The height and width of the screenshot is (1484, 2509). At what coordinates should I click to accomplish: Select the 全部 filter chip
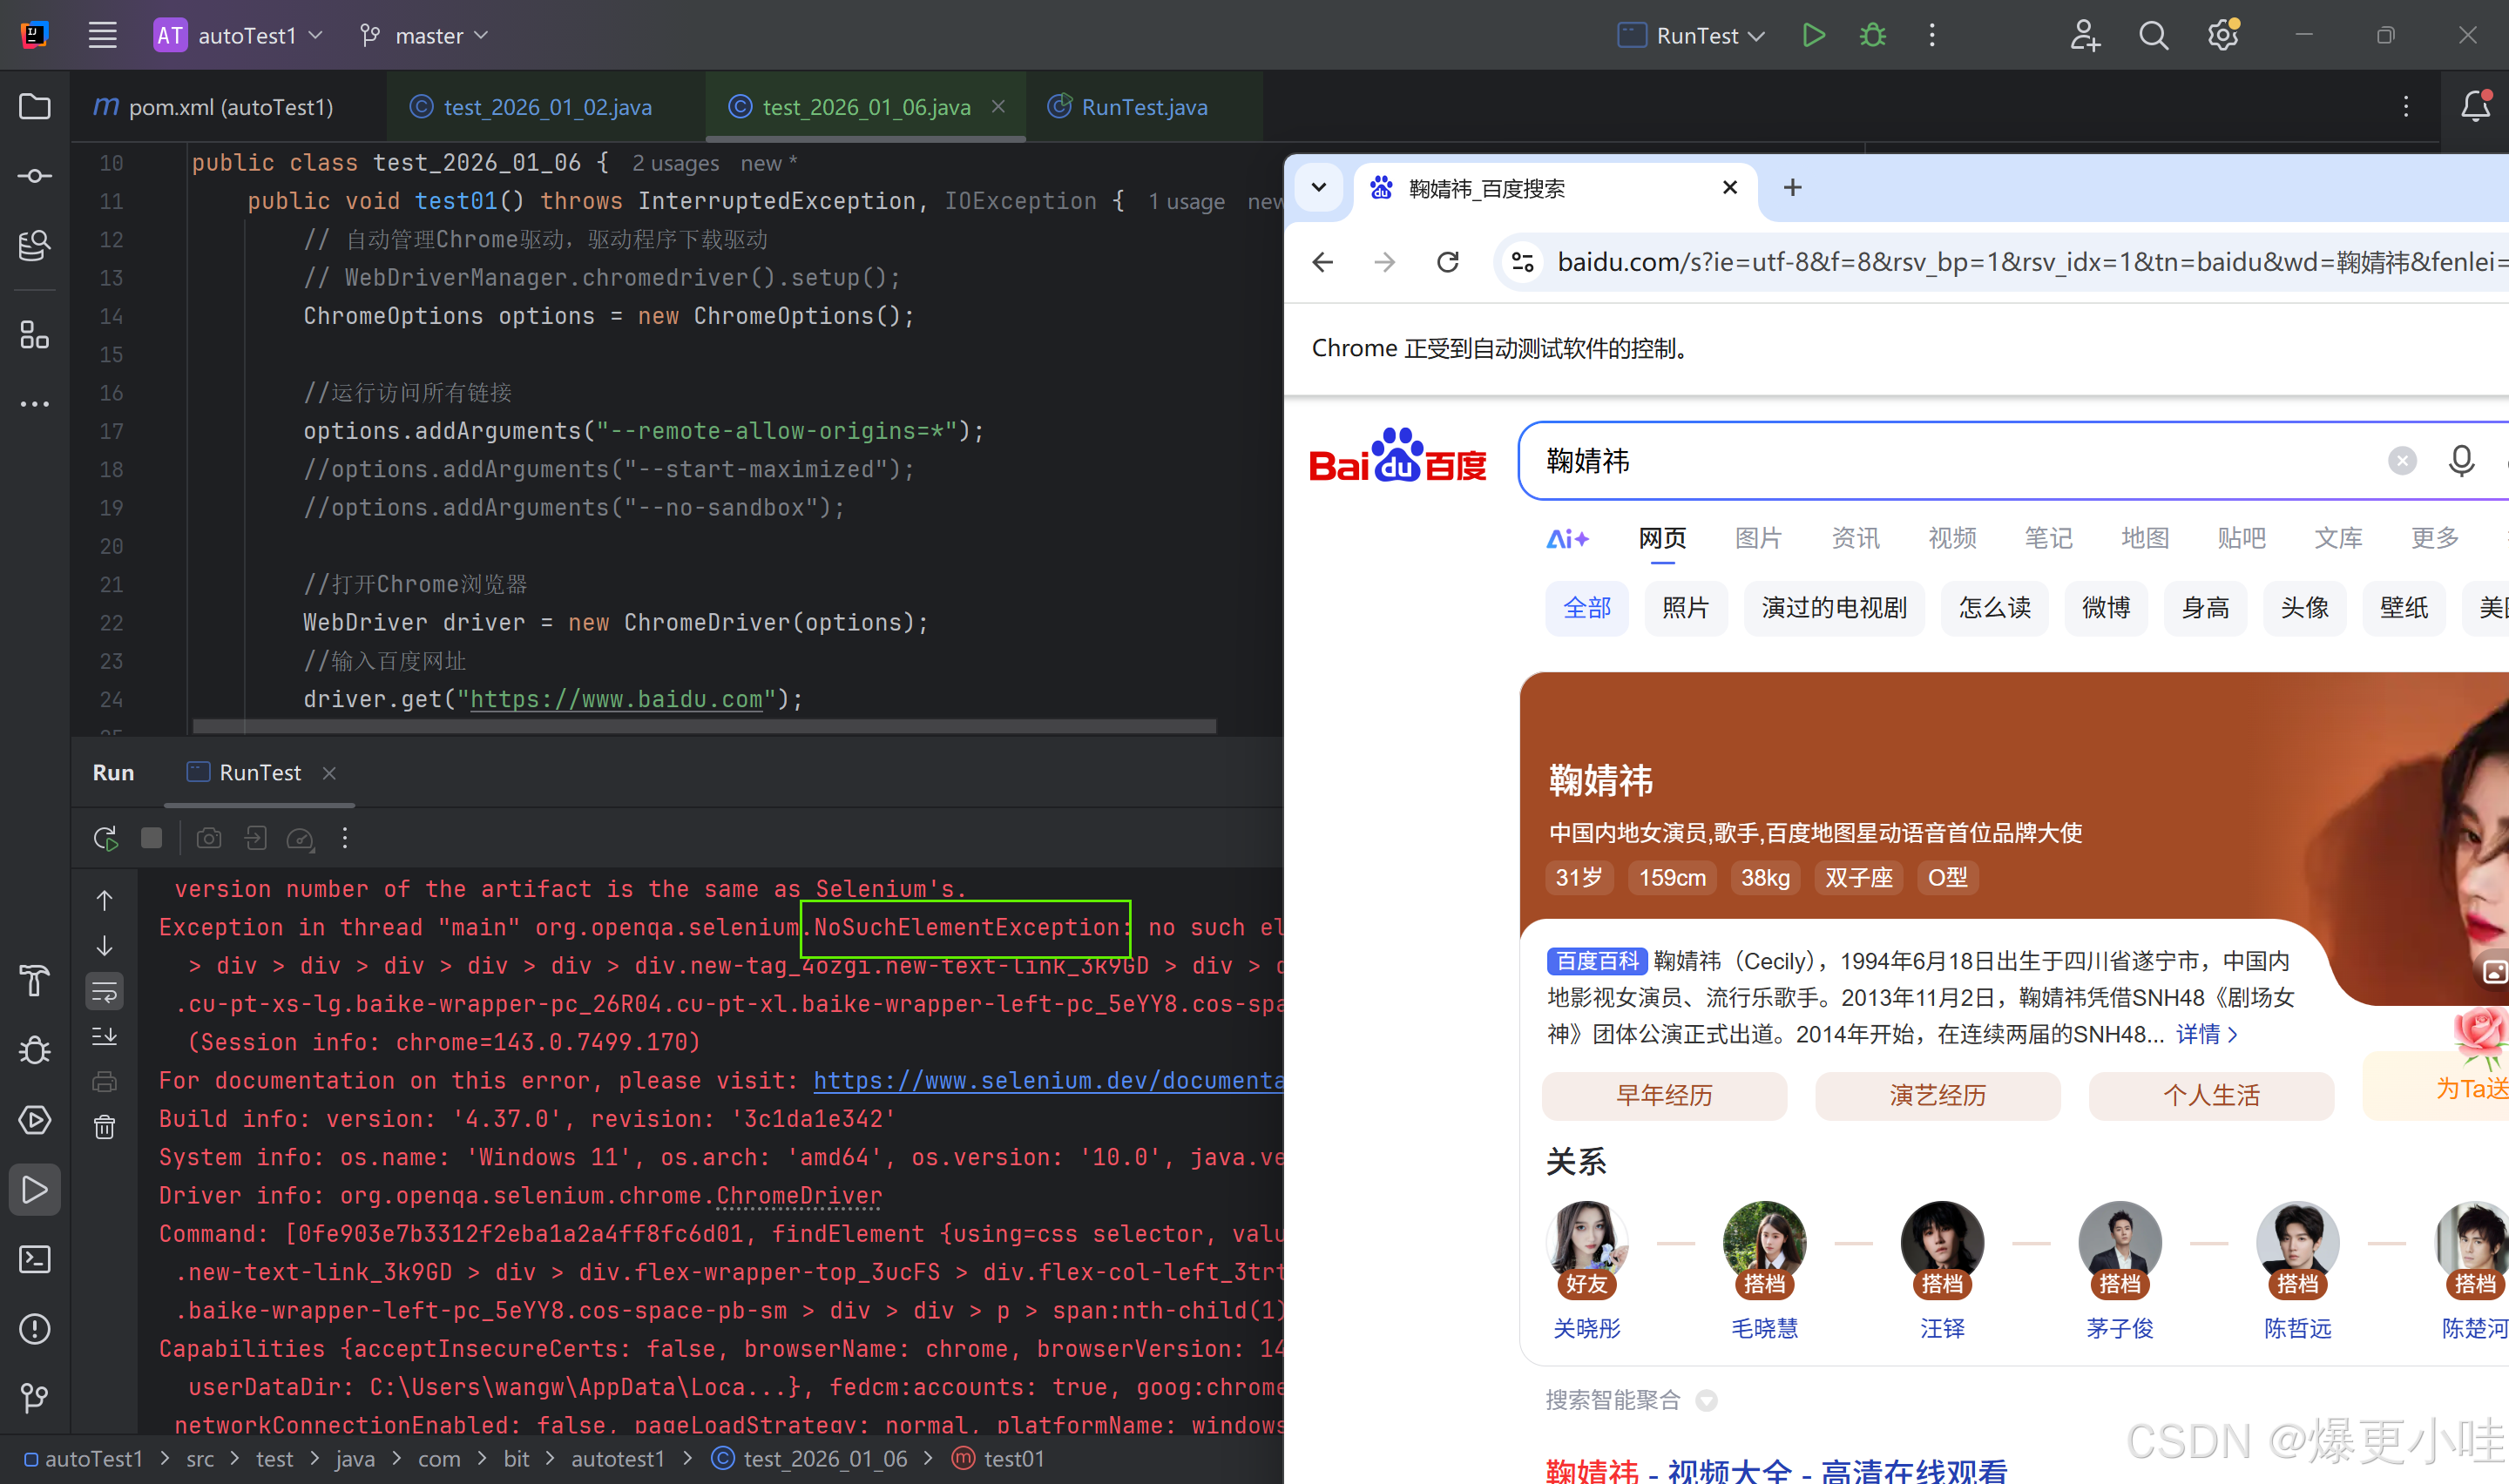pyautogui.click(x=1587, y=608)
